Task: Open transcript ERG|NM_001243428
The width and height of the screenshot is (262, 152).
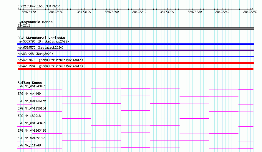Action: tap(32, 130)
